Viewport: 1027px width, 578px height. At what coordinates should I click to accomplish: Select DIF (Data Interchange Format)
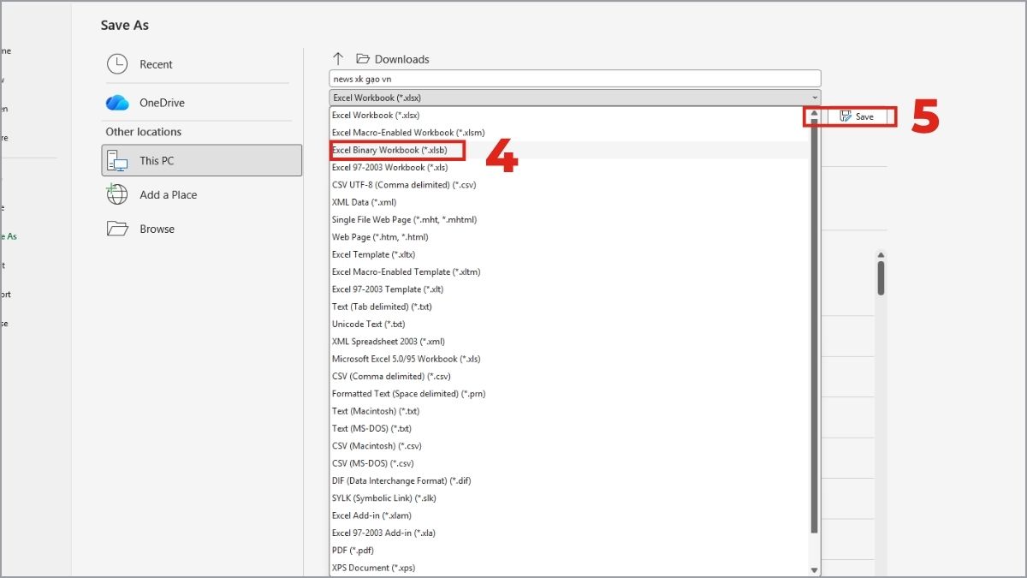pyautogui.click(x=569, y=481)
